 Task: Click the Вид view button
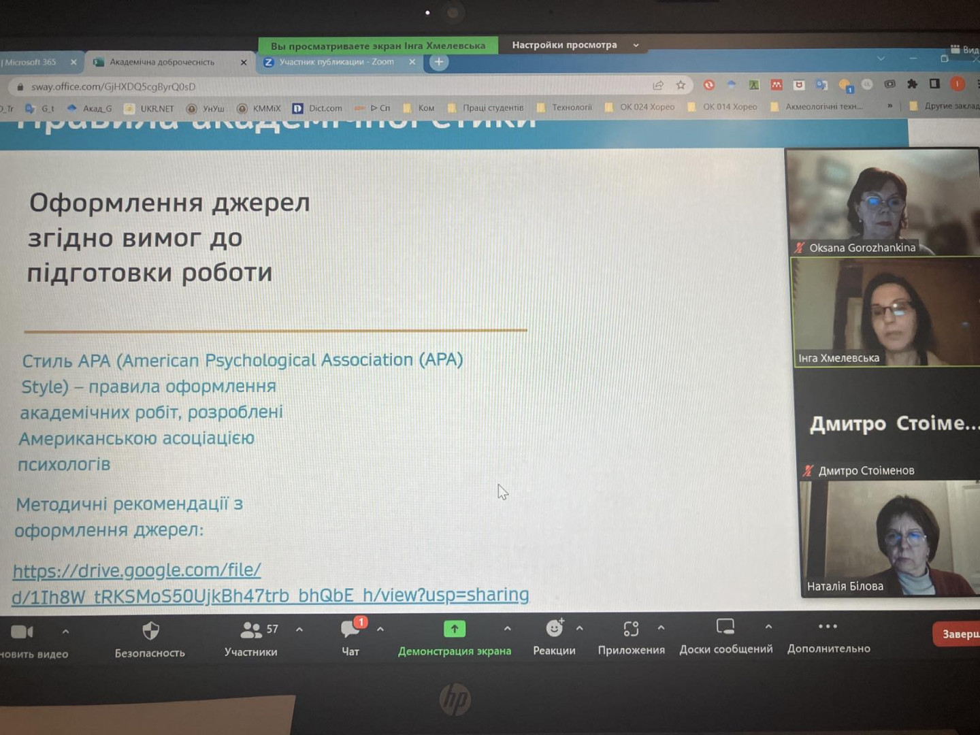965,49
